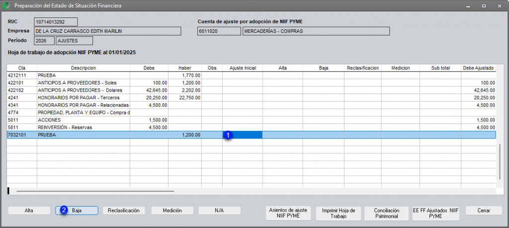
Task: Click the ACCIONES description cell
Action: click(x=84, y=119)
